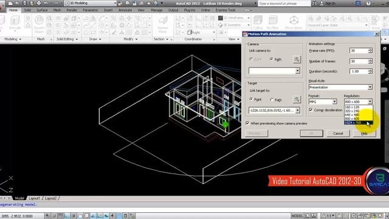The width and height of the screenshot is (389, 219).
Task: Open the Home ribbon tab
Action: point(13,10)
